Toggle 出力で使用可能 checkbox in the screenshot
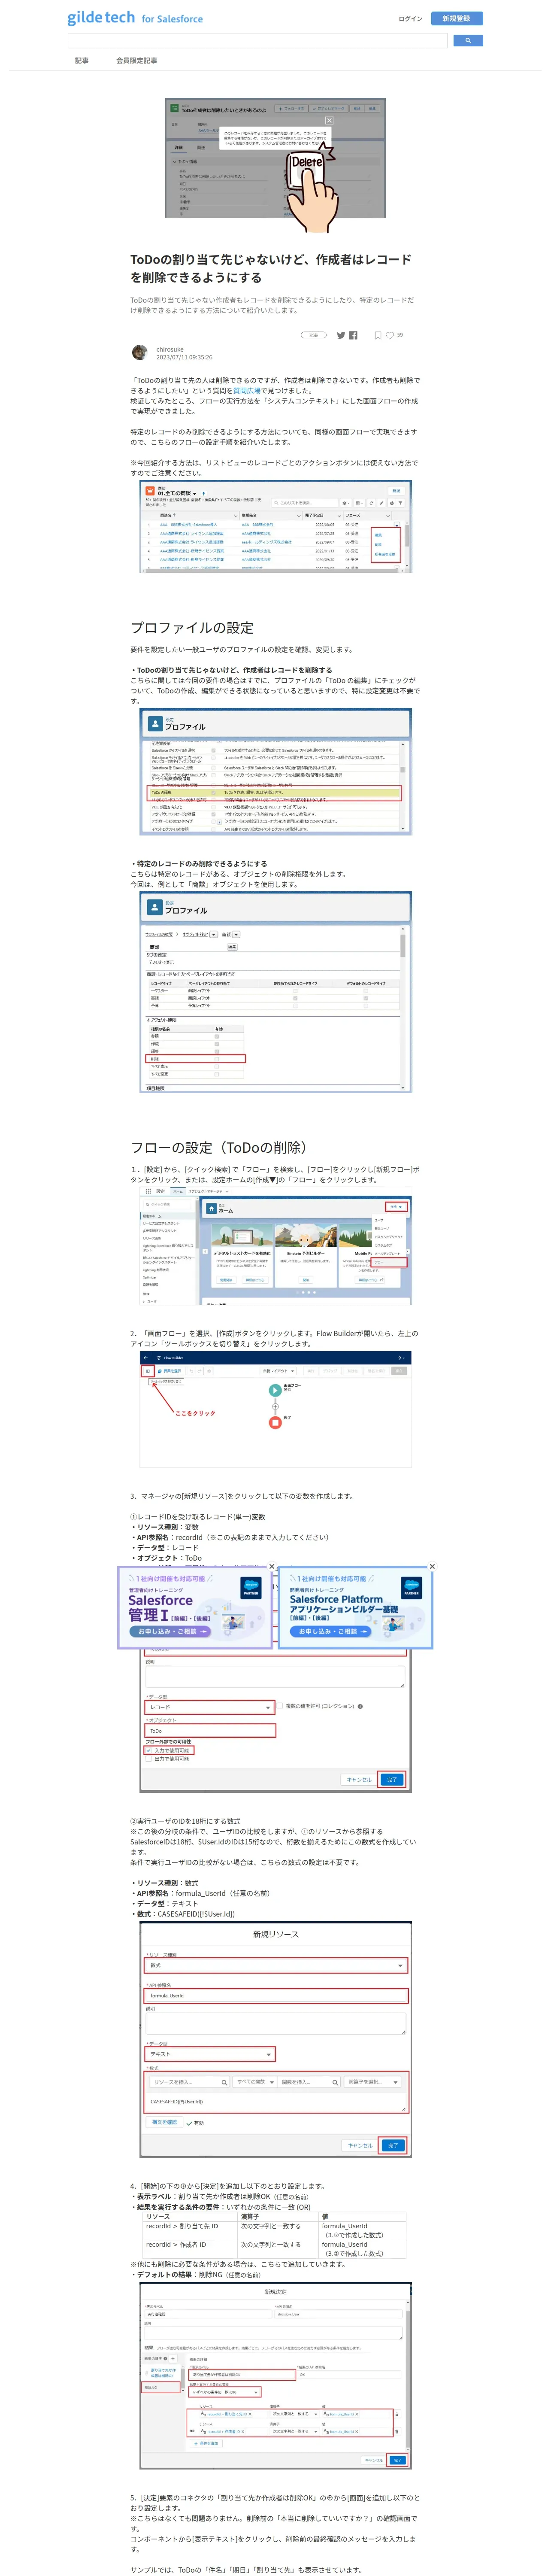The height and width of the screenshot is (2576, 551). point(149,1758)
